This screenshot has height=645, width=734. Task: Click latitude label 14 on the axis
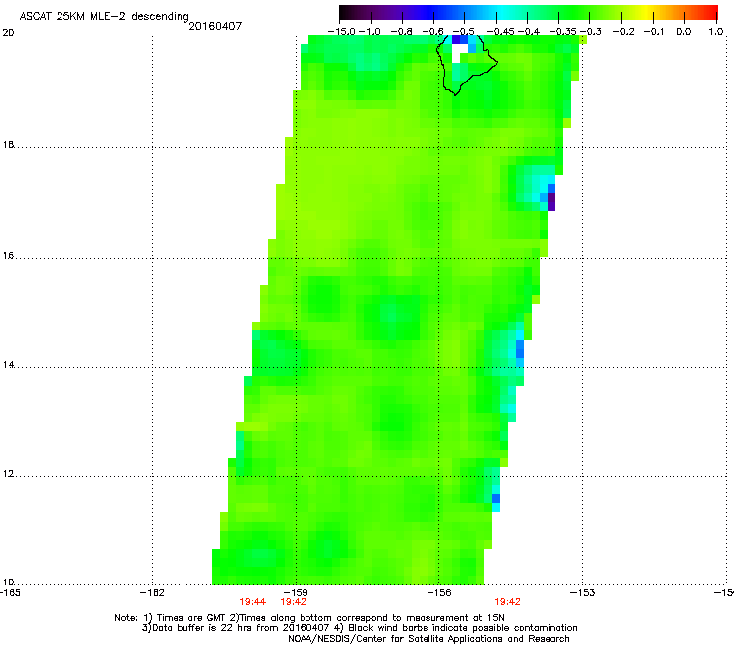pos(8,365)
